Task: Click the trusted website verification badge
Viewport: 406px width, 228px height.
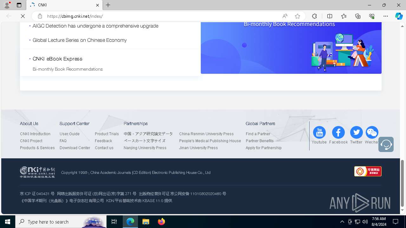Action: [x=368, y=171]
